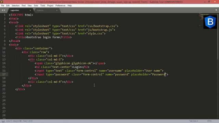
Task: Click "glyphicon glyphicon-ok" class value
Action: coord(73,63)
